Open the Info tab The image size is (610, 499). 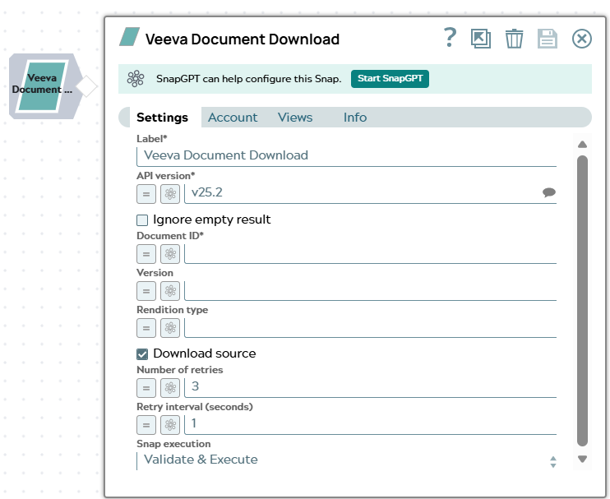tap(355, 117)
